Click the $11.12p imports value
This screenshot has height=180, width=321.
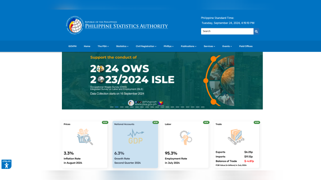248,157
